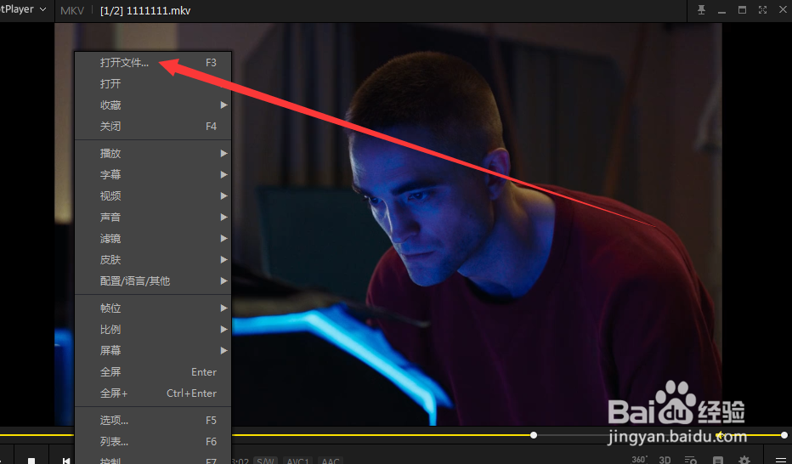The height and width of the screenshot is (464, 792).
Task: Open the PotPlayer main menu dropdown
Action: click(25, 9)
